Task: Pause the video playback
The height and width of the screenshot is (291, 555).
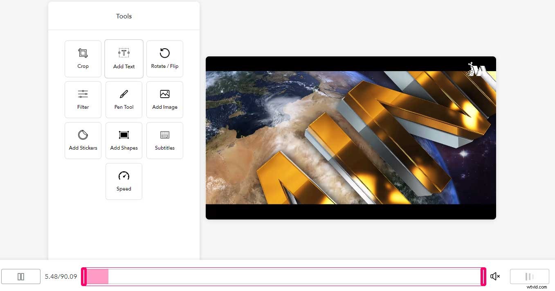Action: click(x=529, y=277)
